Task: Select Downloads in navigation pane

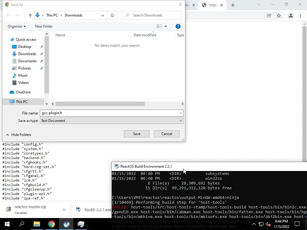Action: (27, 54)
